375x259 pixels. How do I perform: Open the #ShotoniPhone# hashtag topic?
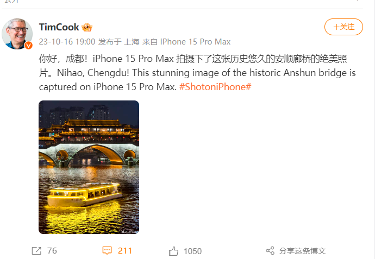(215, 87)
